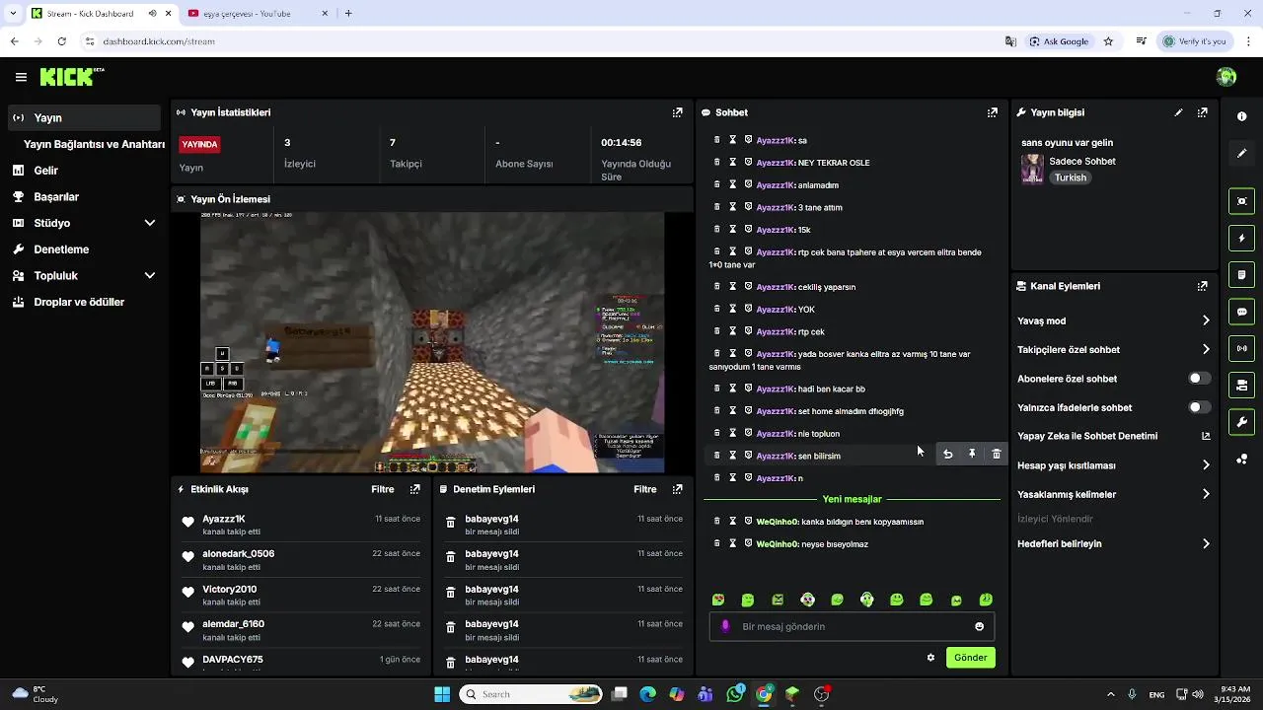Click ban shield on "15k" message
The image size is (1263, 710).
coord(748,229)
